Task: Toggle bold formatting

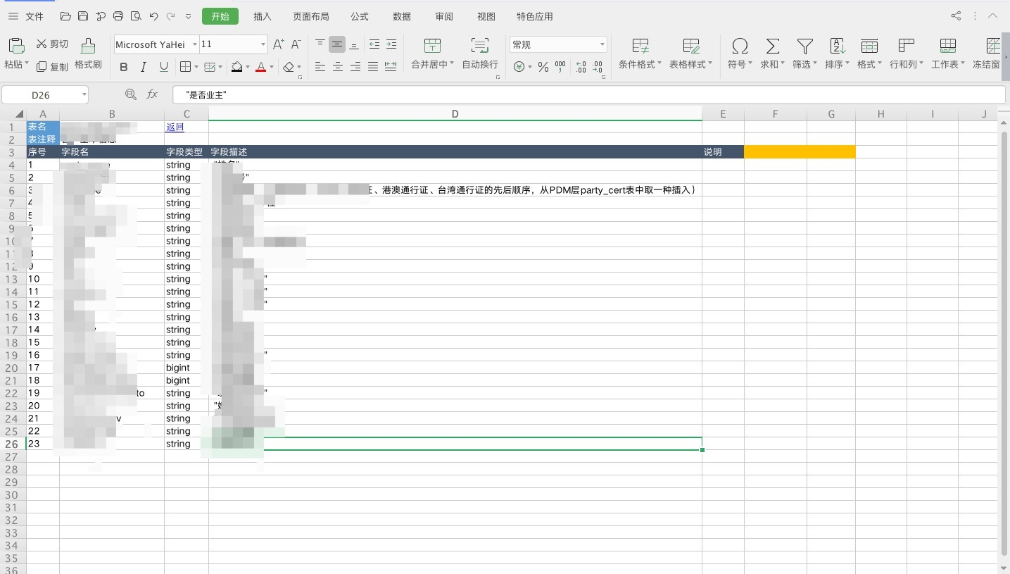Action: [124, 67]
